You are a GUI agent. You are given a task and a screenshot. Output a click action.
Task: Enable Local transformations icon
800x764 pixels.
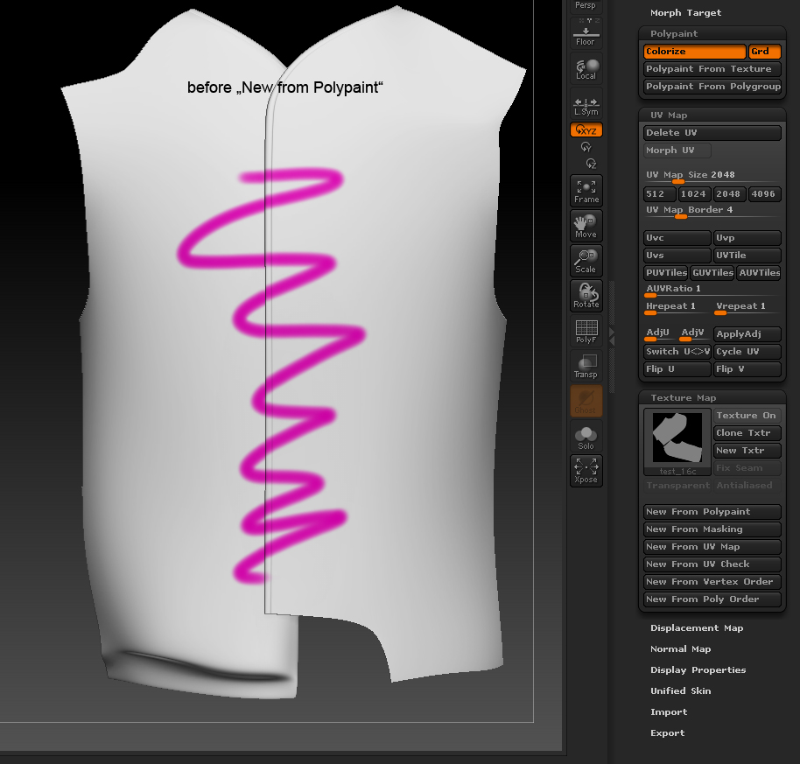(586, 68)
